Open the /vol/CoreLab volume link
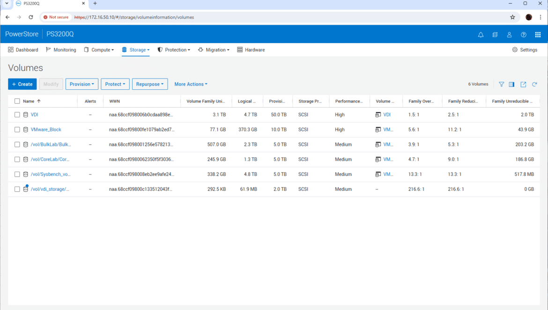Image resolution: width=548 pixels, height=310 pixels. (50, 159)
